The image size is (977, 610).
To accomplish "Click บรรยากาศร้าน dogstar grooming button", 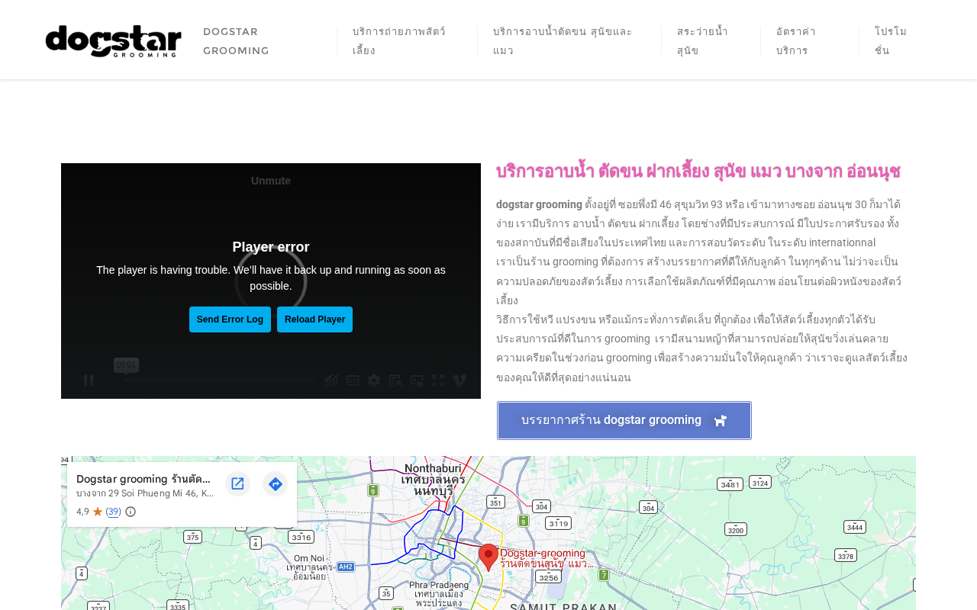I will (x=624, y=420).
